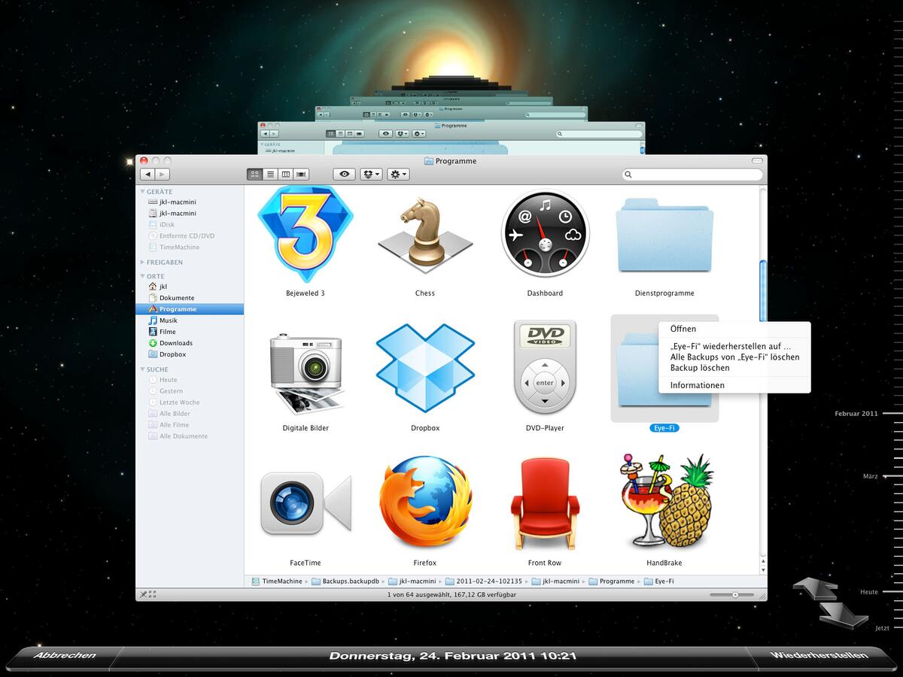Viewport: 903px width, 677px height.
Task: Open the Dashboard application icon
Action: tap(544, 233)
